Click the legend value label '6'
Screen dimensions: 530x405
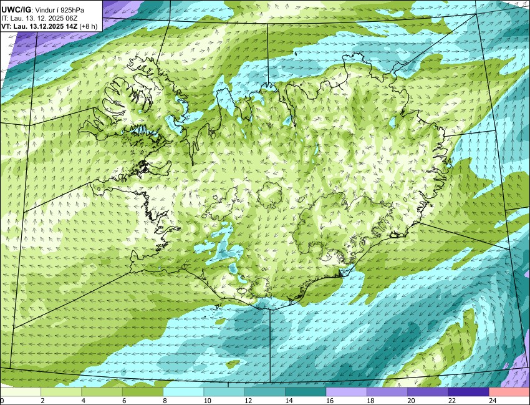coord(124,401)
